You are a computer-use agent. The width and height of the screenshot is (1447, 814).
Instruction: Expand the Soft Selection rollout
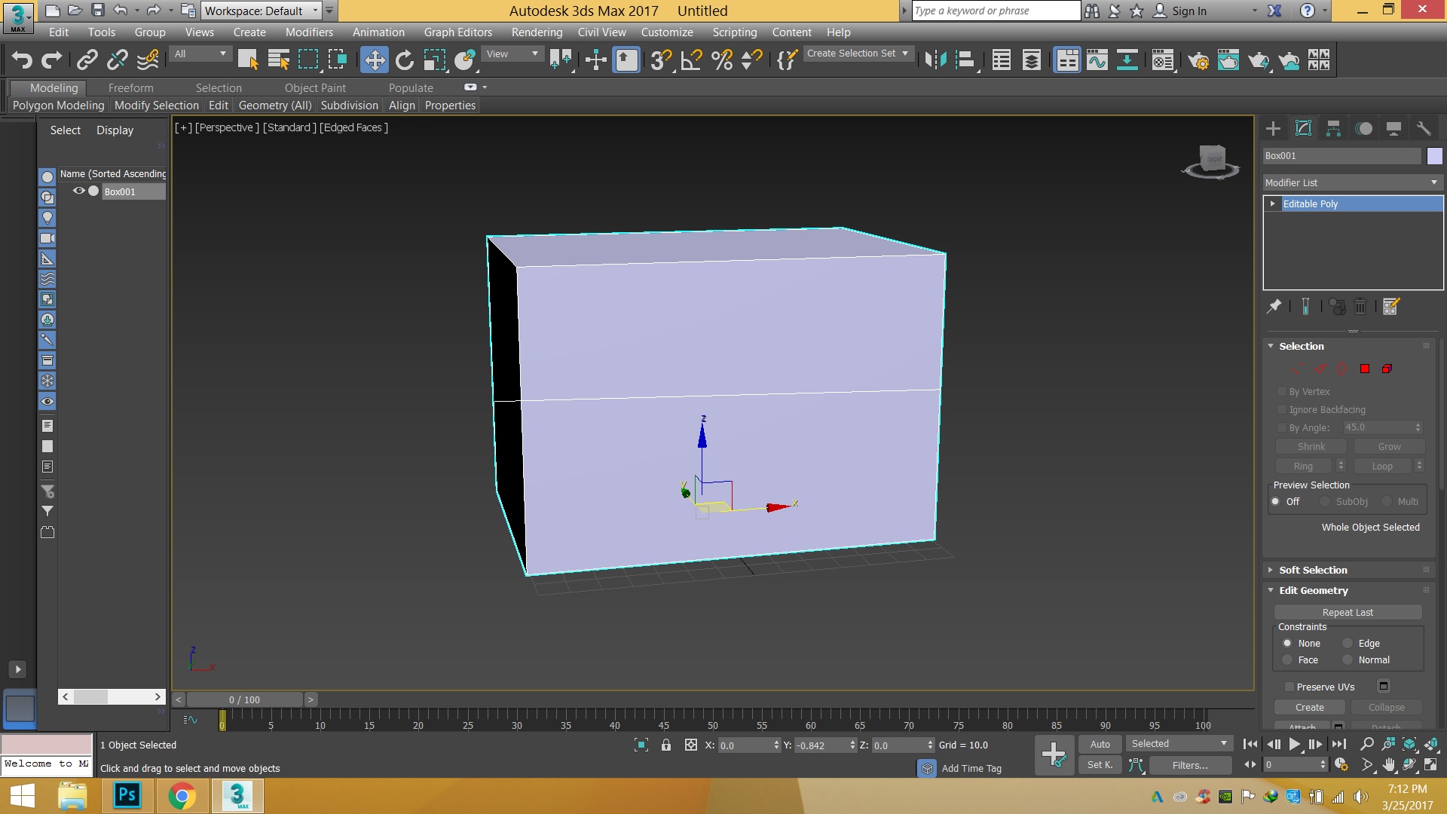click(1313, 571)
